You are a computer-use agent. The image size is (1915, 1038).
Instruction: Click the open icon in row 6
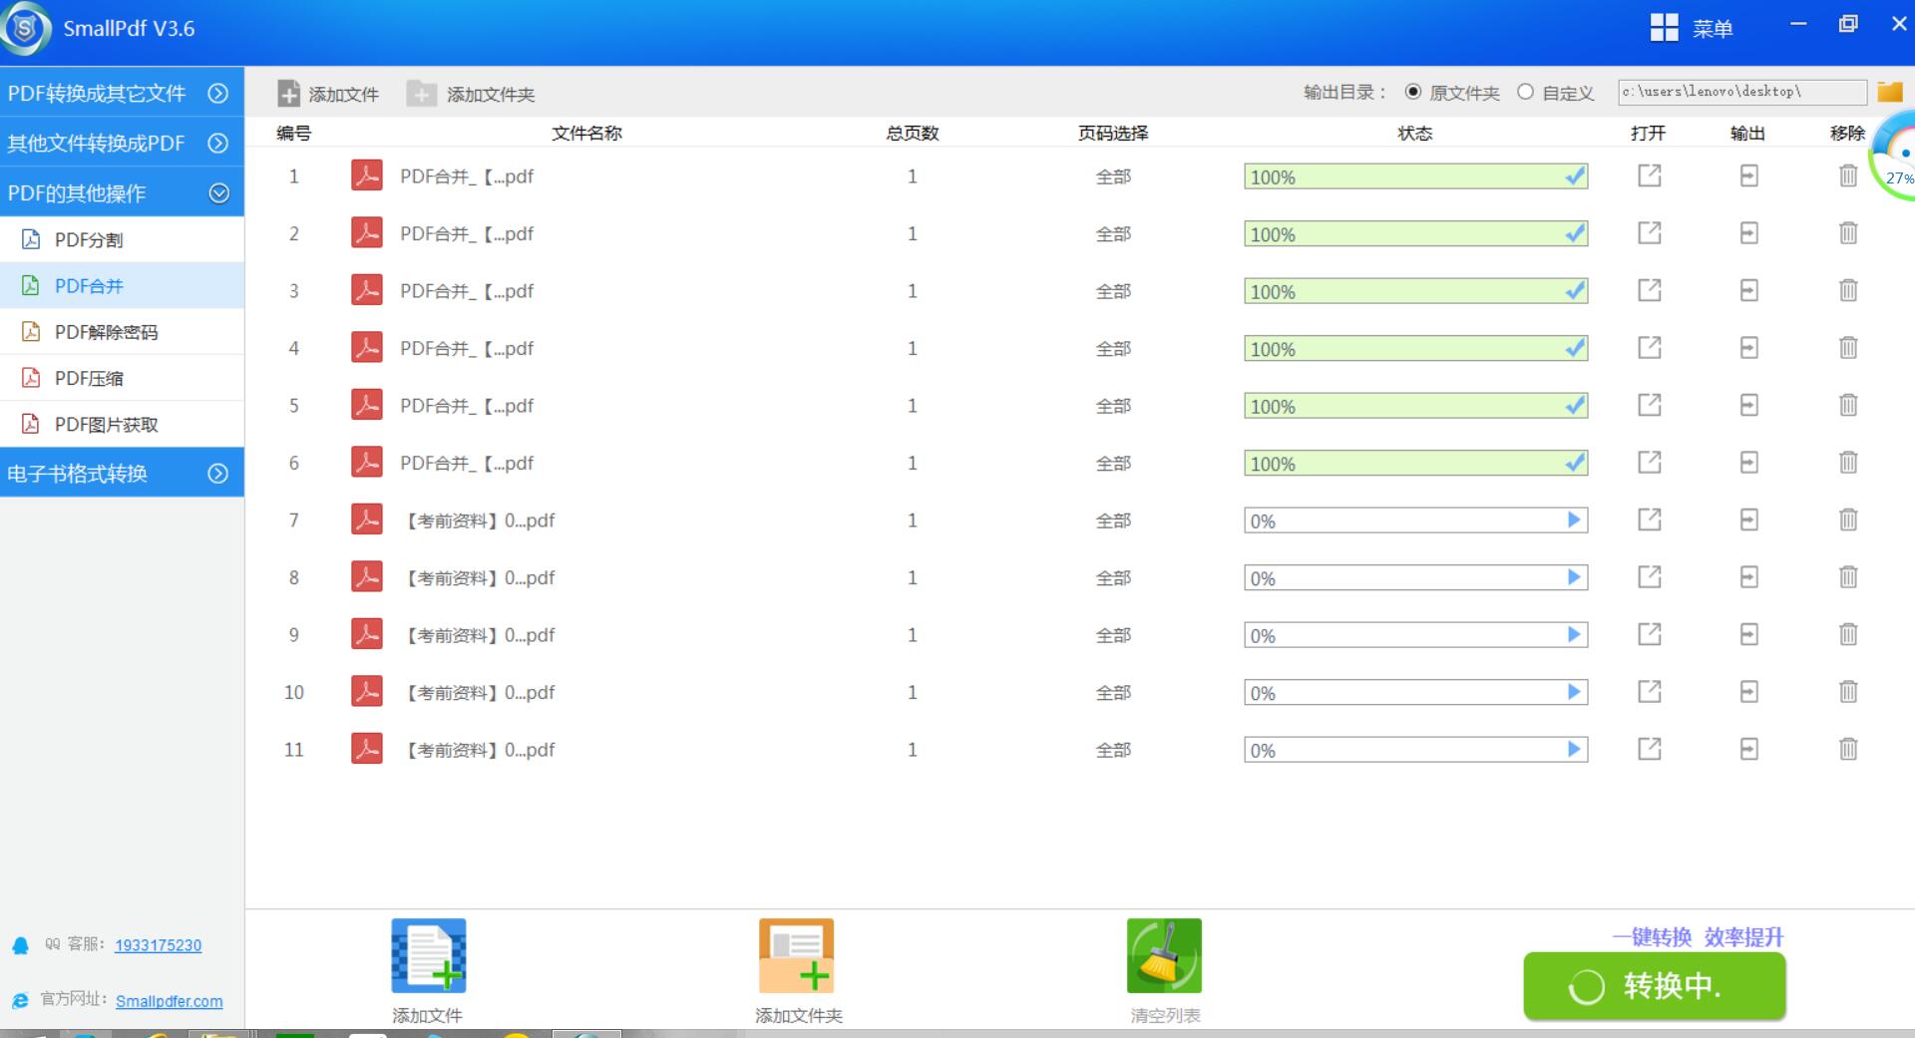pyautogui.click(x=1650, y=462)
